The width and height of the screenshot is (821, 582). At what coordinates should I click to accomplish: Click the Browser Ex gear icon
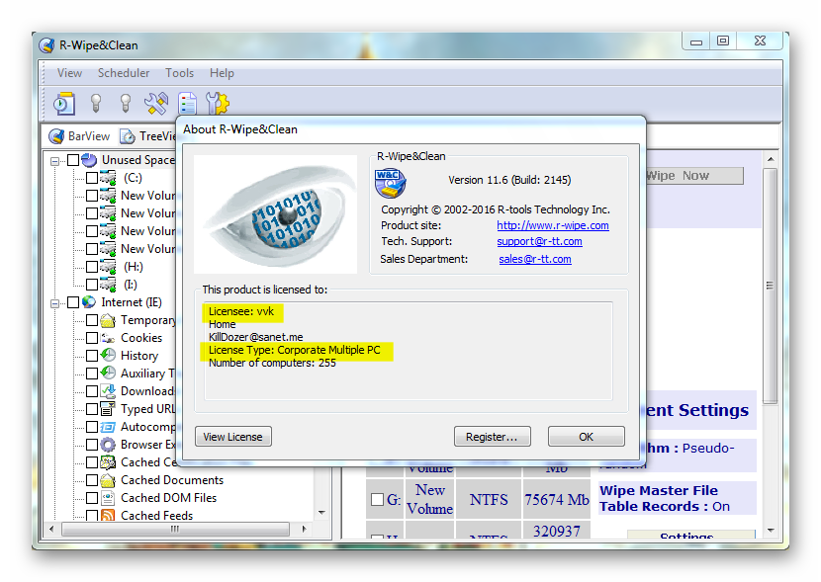[x=108, y=445]
